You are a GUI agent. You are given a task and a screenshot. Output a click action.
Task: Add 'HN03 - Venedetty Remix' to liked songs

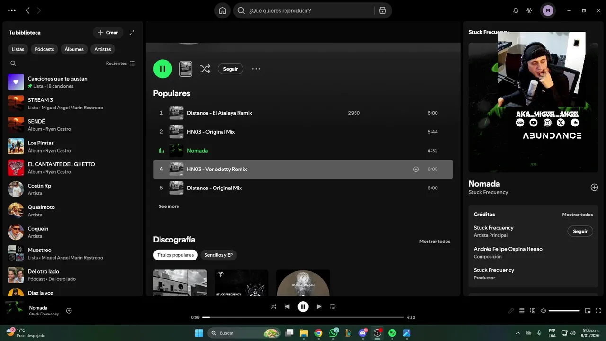click(416, 169)
